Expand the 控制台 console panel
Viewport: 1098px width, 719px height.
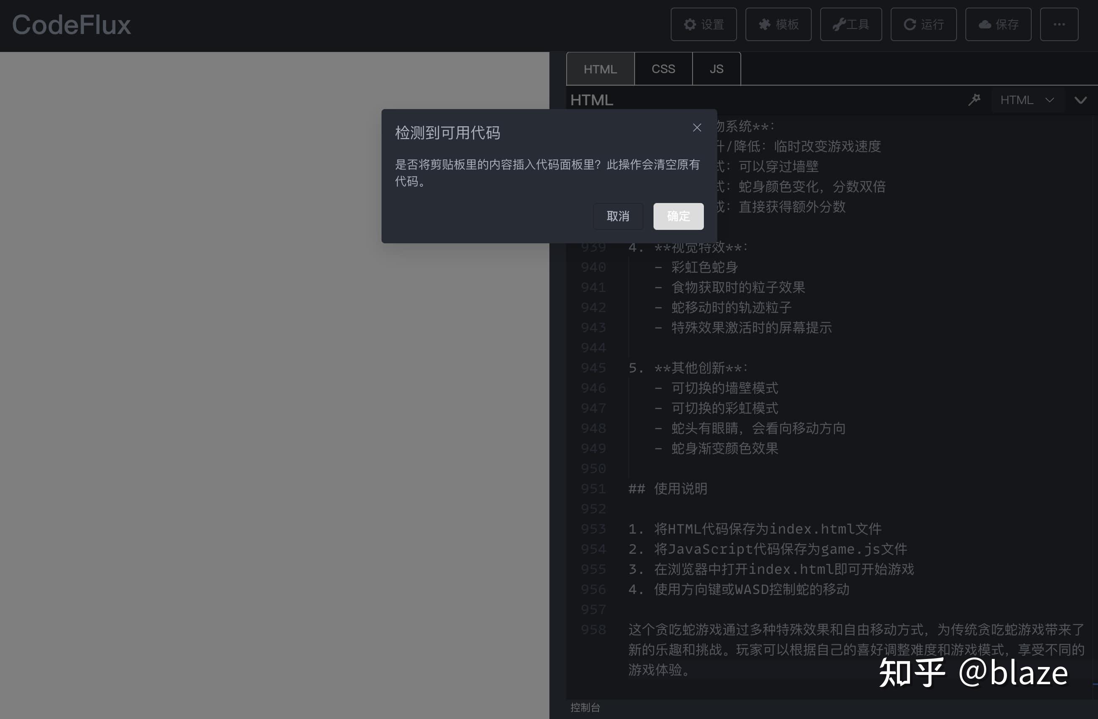585,708
